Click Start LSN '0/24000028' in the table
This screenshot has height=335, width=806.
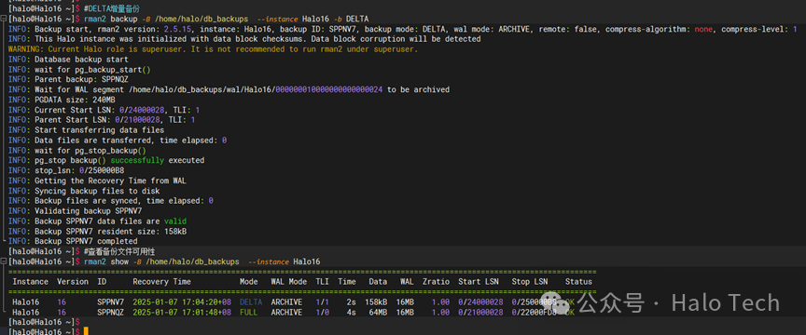(x=480, y=302)
